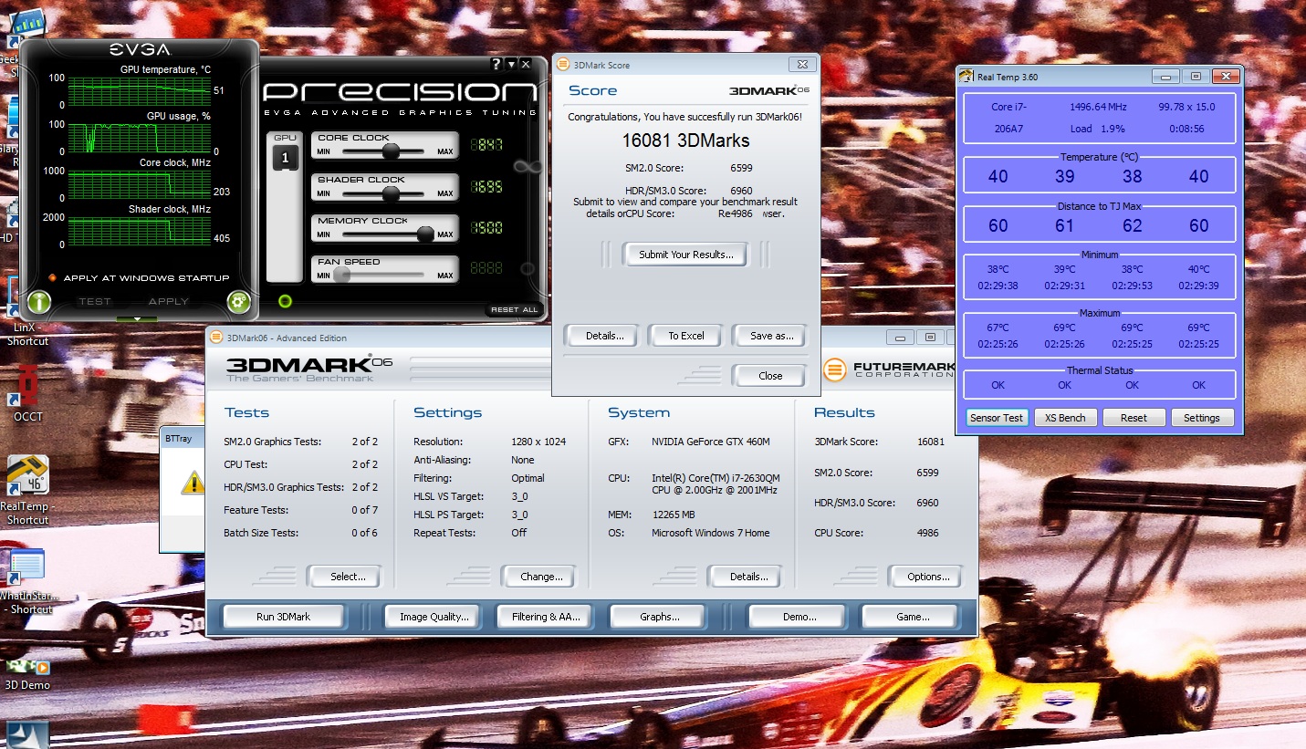Image resolution: width=1306 pixels, height=749 pixels.
Task: Click Submit Your Results button
Action: [x=685, y=255]
